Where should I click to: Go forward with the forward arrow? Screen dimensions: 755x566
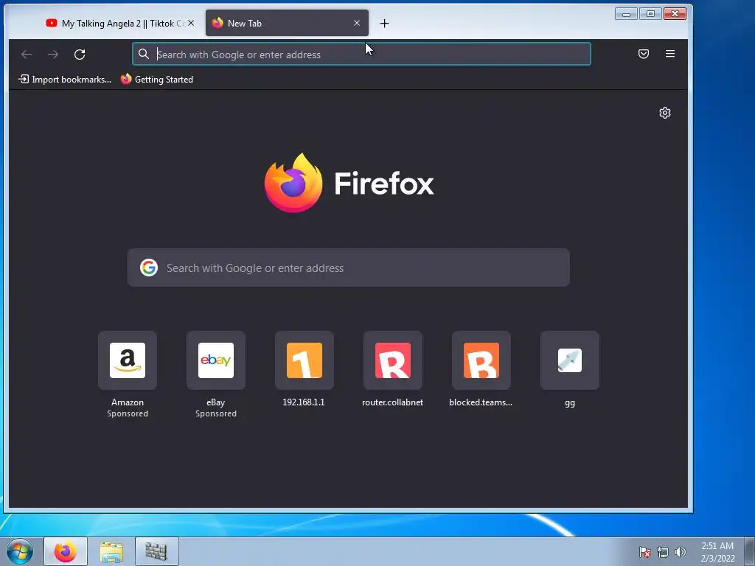[53, 55]
